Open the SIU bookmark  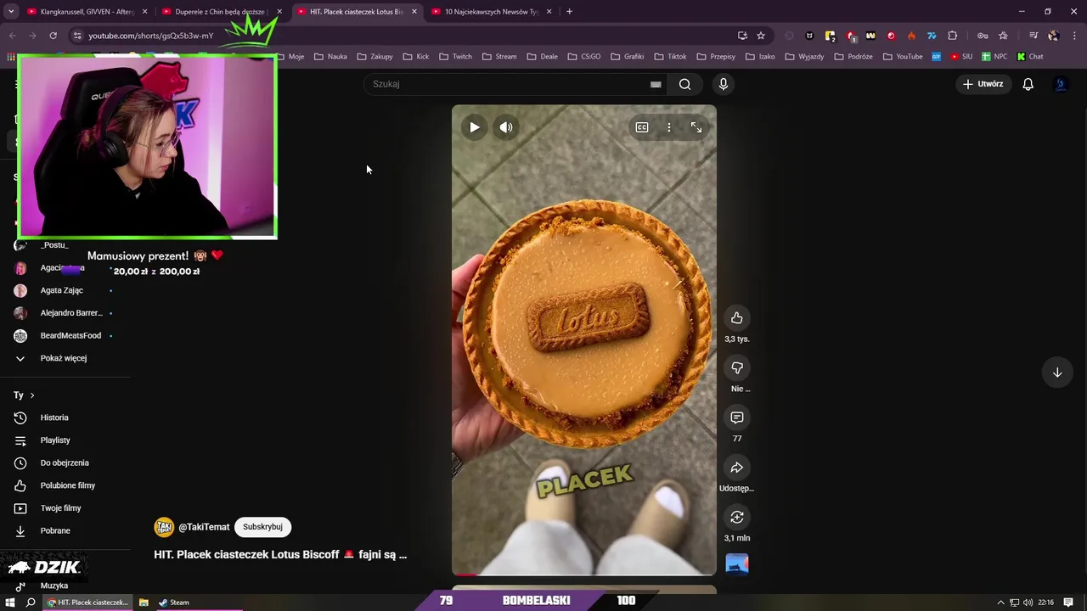962,57
